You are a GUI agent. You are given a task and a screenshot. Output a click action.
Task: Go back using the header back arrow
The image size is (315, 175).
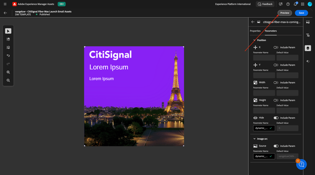click(x=5, y=13)
